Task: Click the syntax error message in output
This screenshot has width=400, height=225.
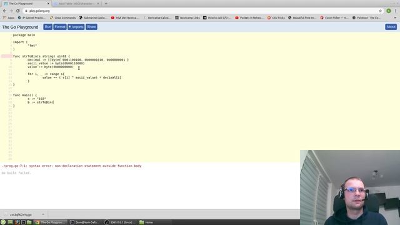Action: [71, 166]
